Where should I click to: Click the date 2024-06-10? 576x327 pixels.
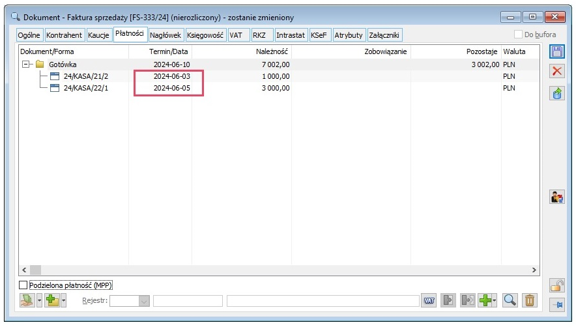tap(171, 64)
